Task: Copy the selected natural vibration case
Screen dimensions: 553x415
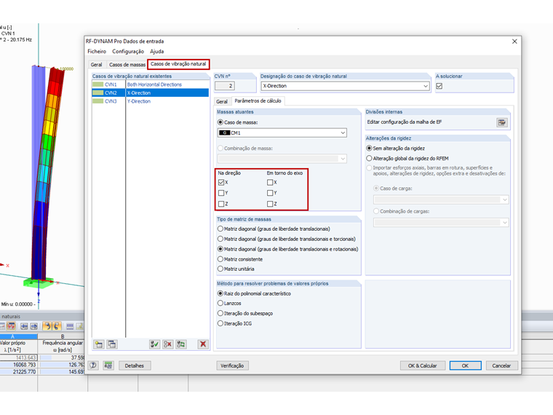Action: click(112, 344)
